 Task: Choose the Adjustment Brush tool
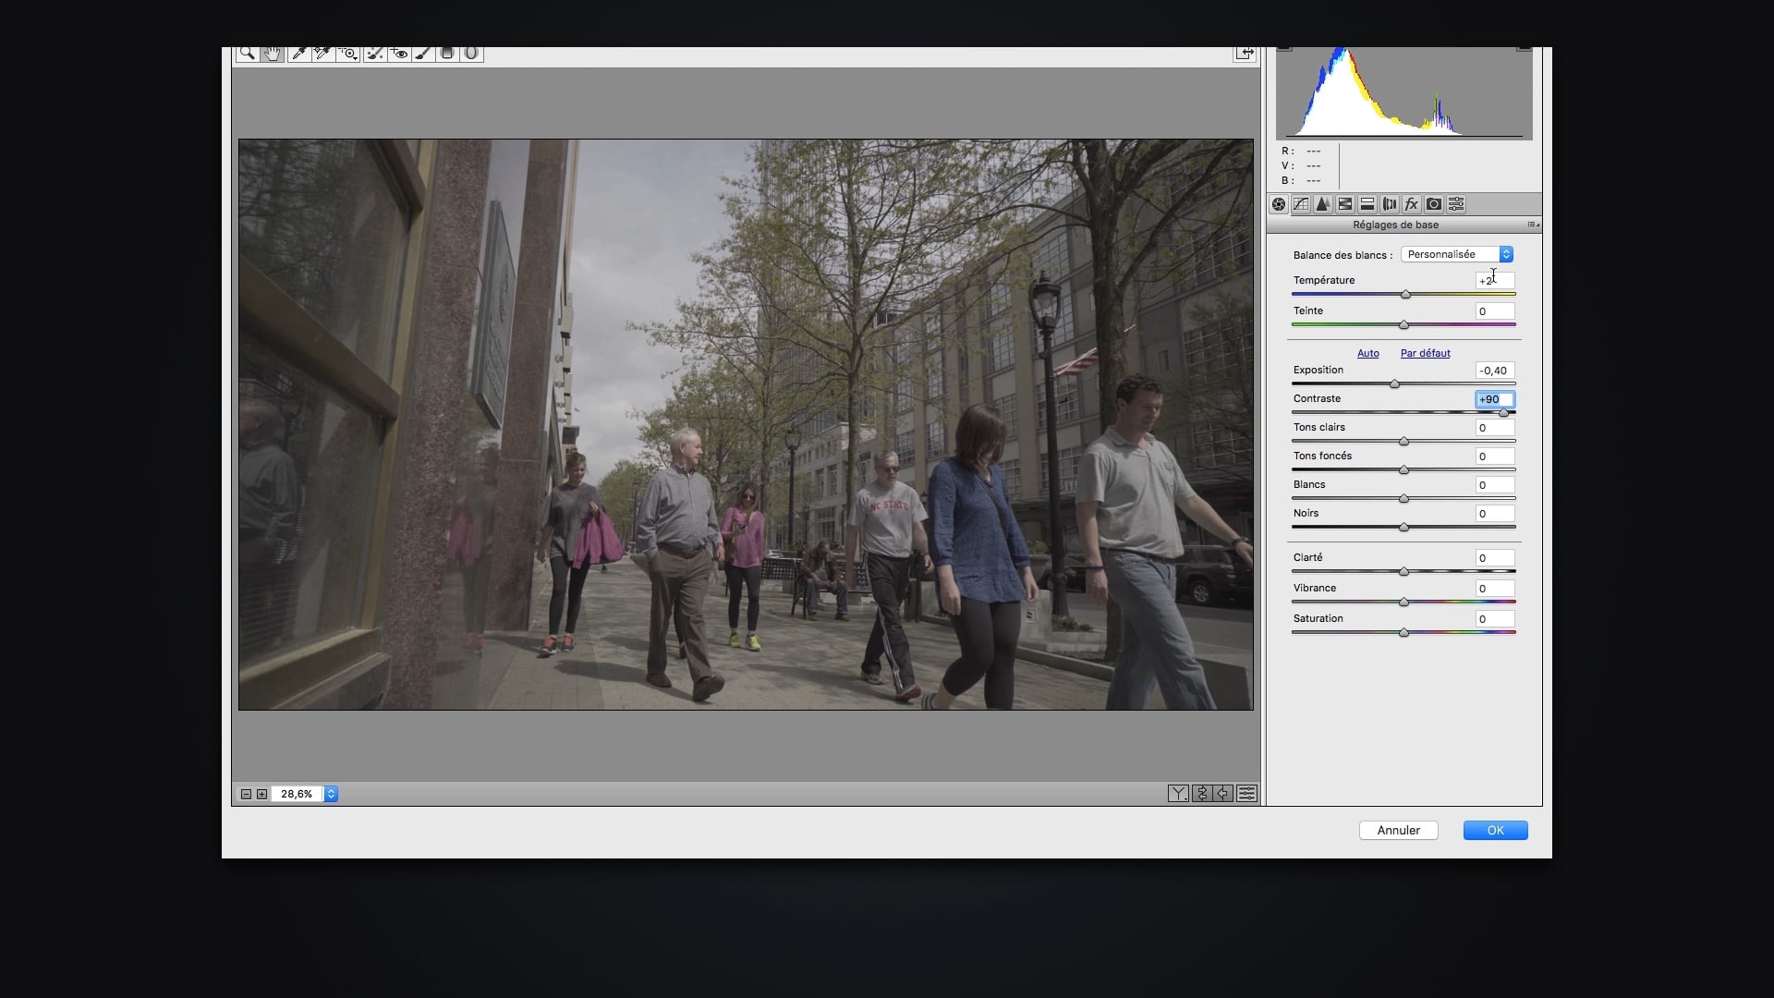[x=422, y=54]
